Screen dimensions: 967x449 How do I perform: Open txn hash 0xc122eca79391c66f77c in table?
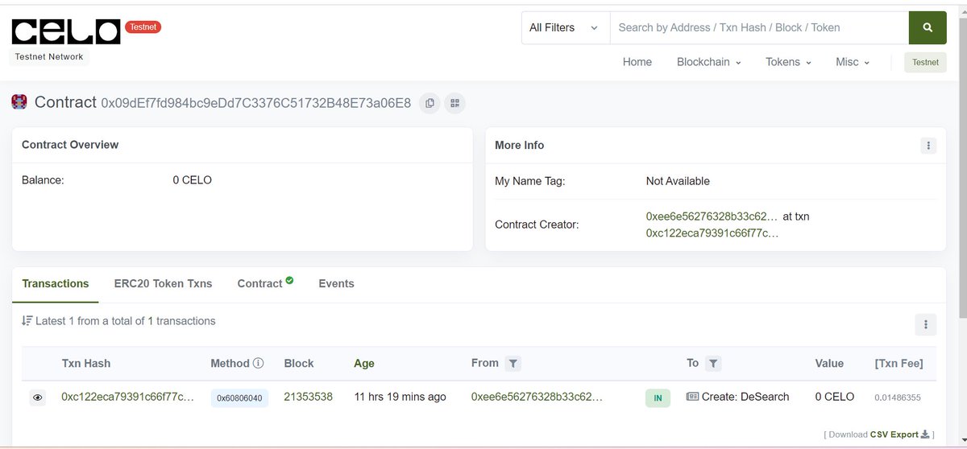(127, 397)
